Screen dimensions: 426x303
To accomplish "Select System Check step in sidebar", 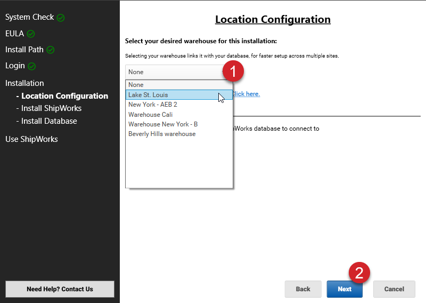I will (30, 17).
